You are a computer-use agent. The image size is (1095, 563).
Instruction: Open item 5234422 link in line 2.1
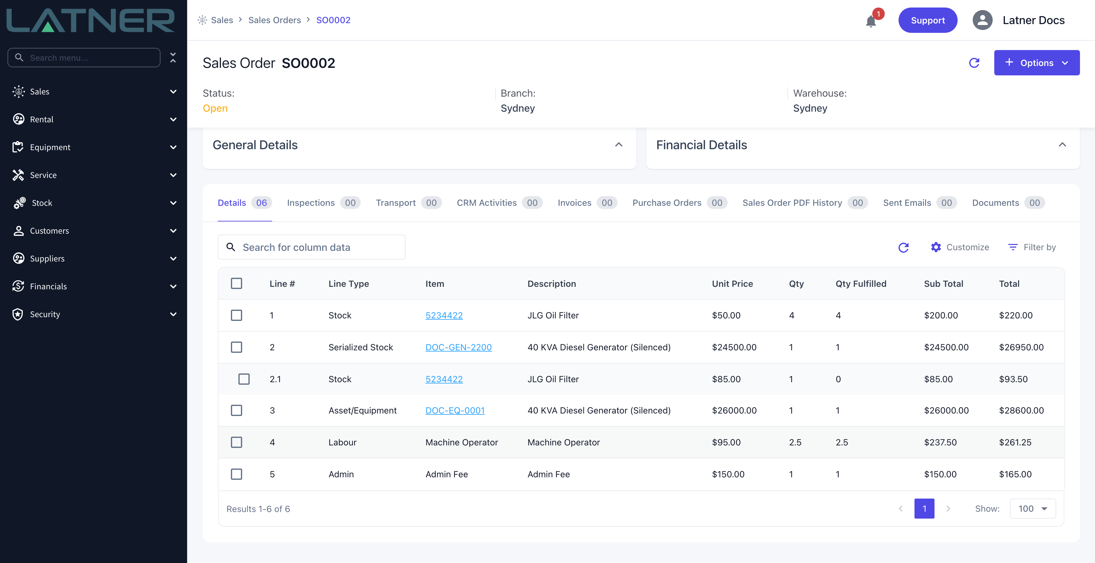click(444, 379)
